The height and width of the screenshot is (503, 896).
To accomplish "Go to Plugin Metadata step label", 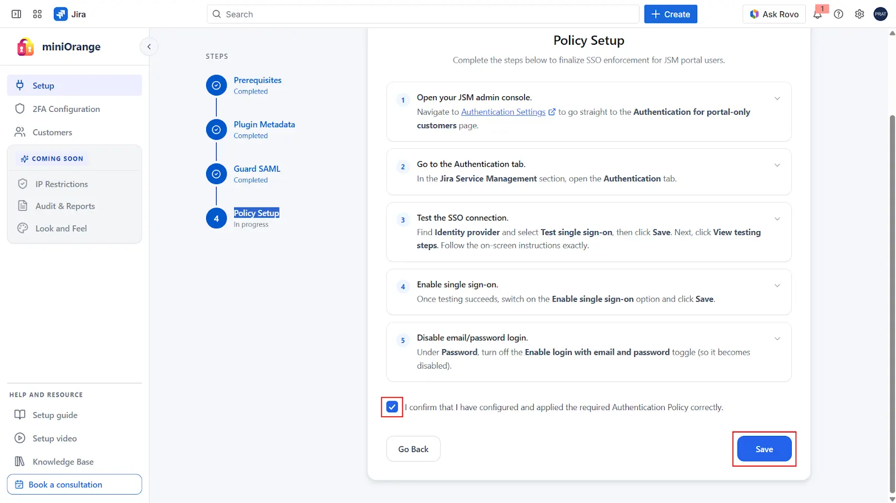I will point(264,124).
